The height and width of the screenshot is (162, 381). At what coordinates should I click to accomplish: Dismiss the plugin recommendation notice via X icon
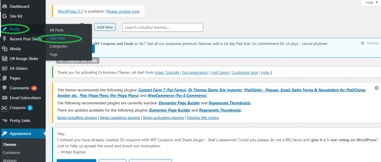pos(376,88)
